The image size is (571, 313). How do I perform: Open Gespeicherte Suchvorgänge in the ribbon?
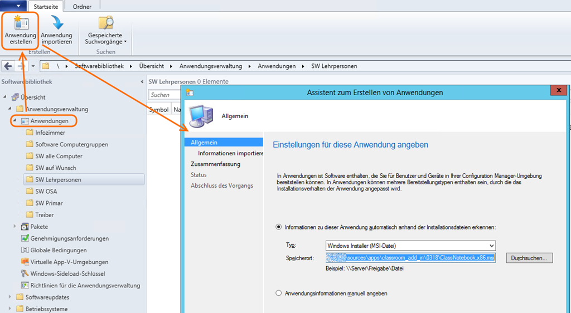click(106, 23)
